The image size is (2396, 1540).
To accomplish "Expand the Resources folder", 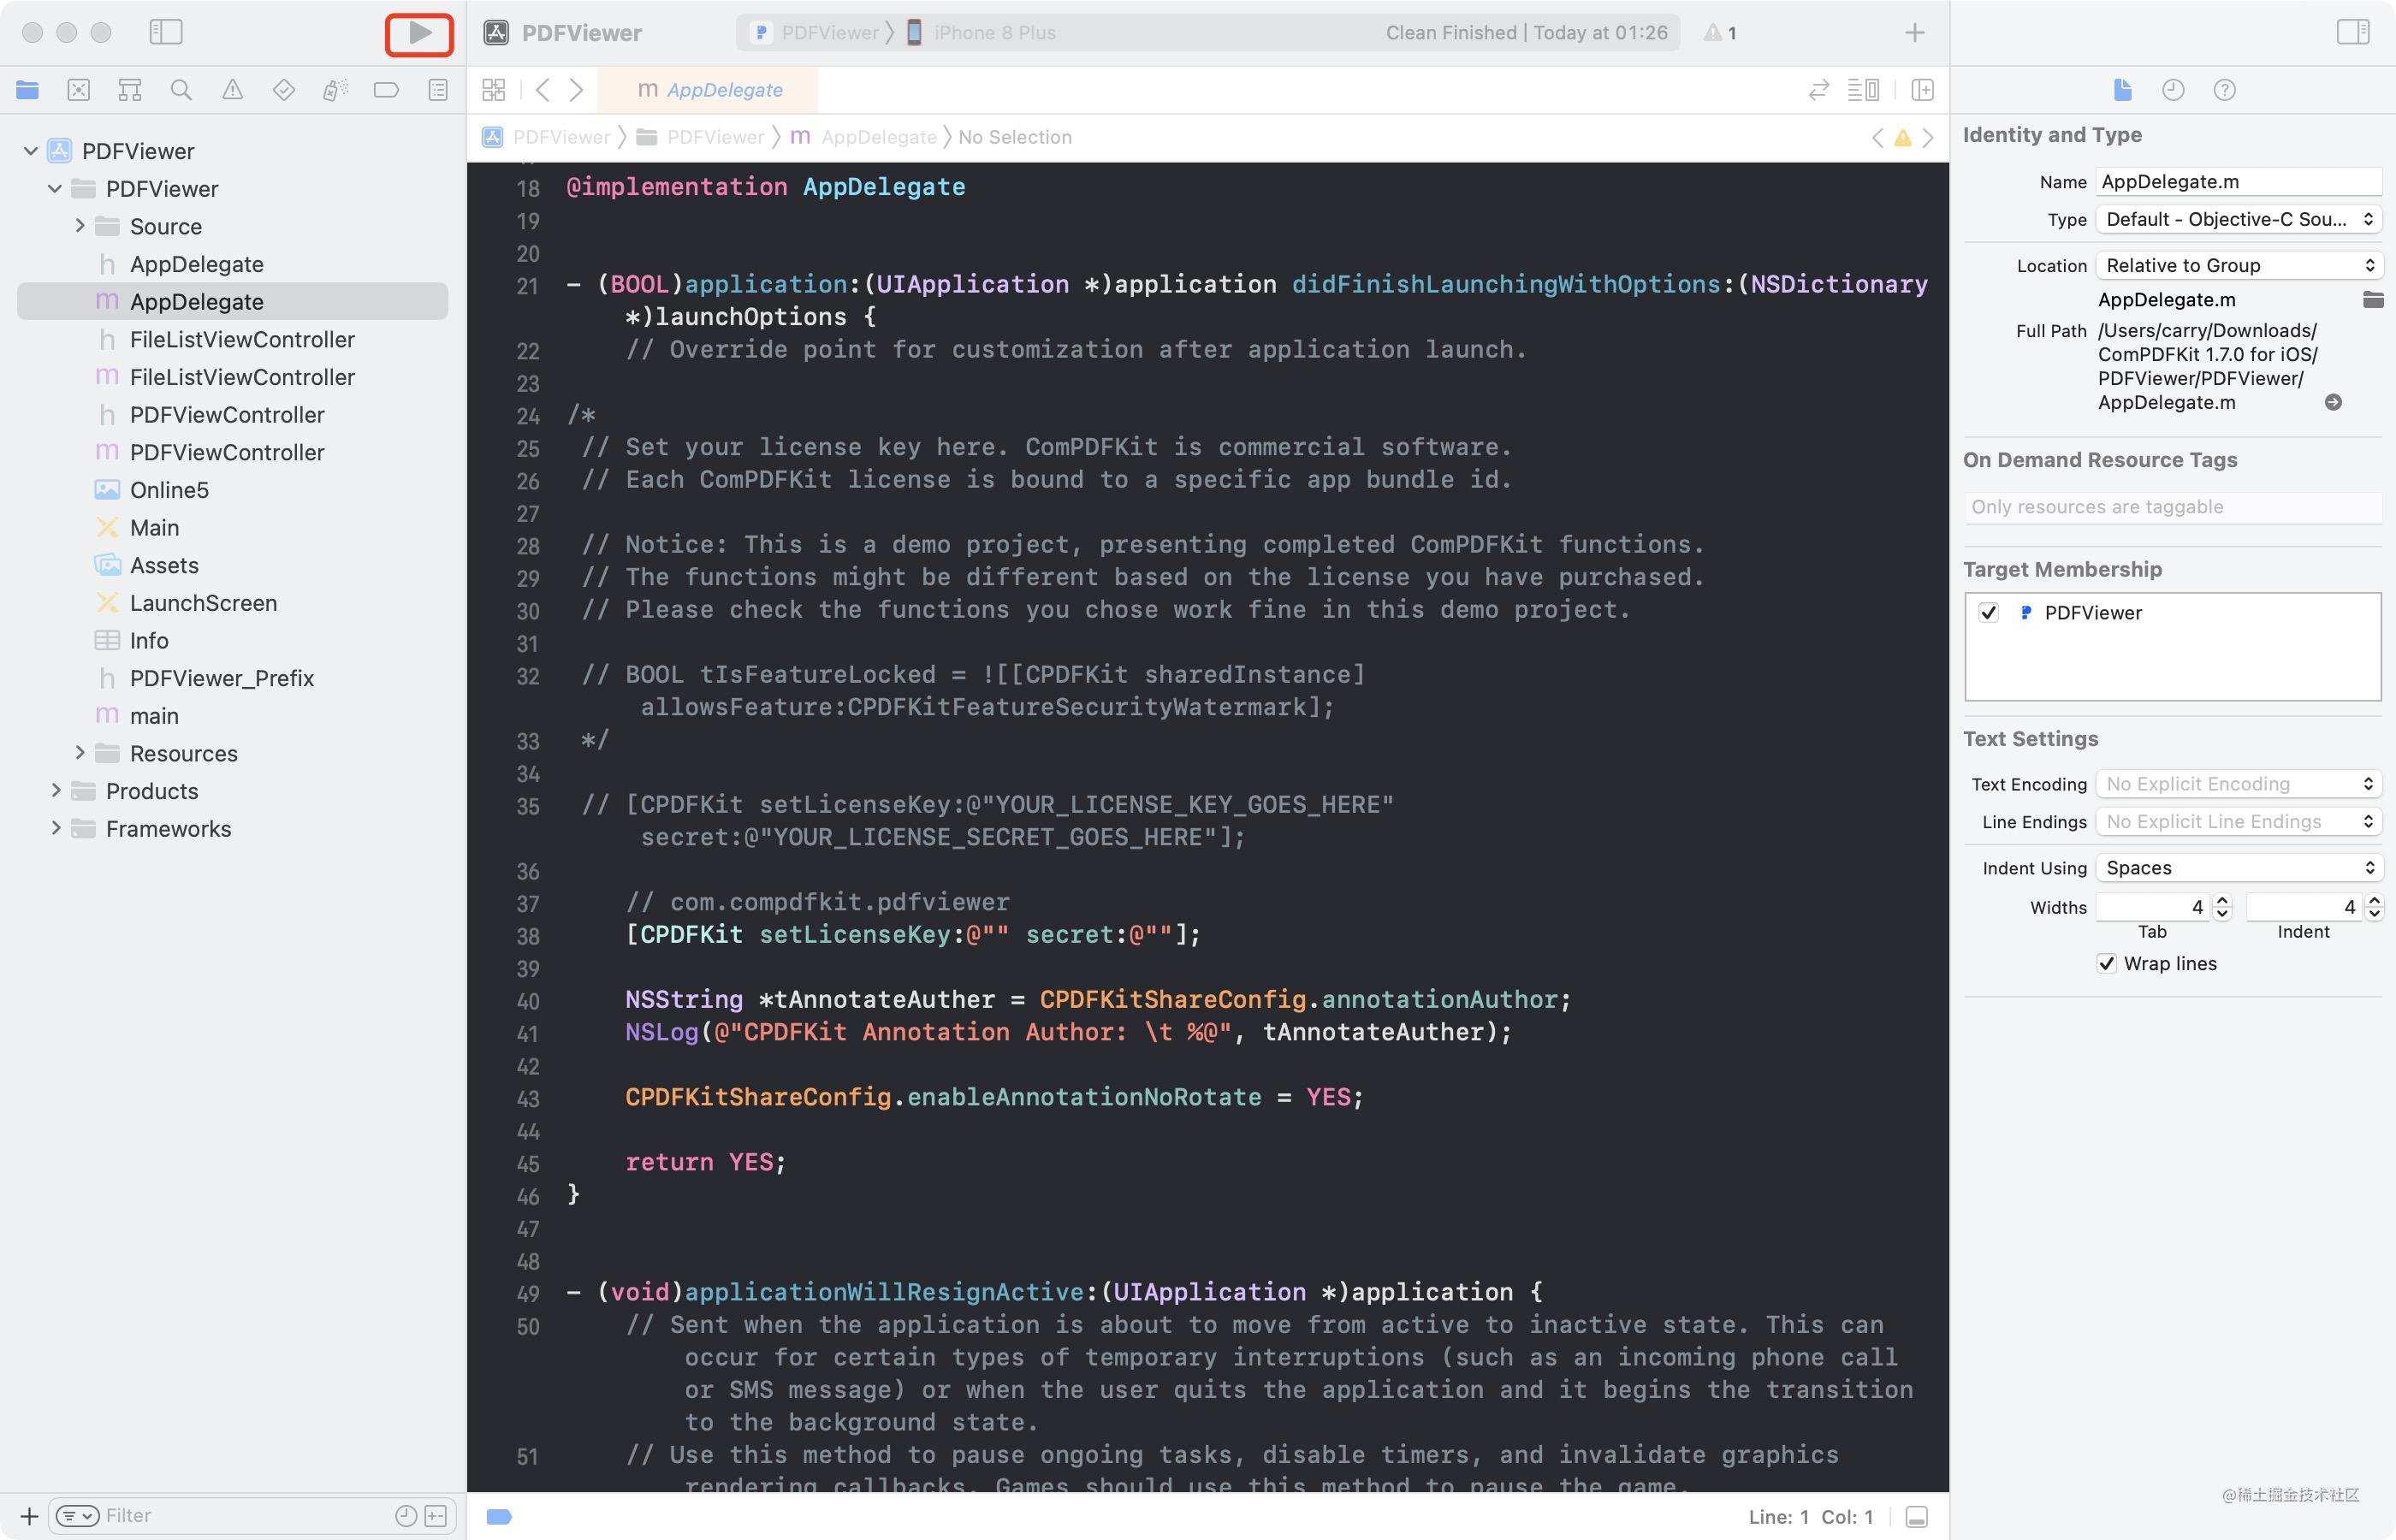I will [79, 753].
